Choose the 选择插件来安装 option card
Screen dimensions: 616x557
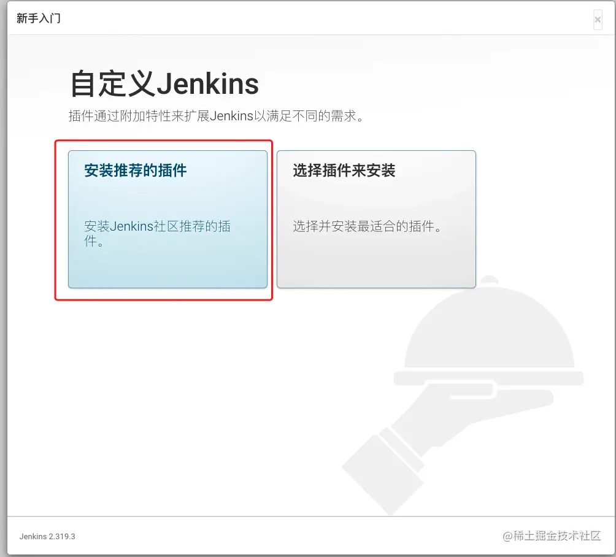[x=376, y=219]
